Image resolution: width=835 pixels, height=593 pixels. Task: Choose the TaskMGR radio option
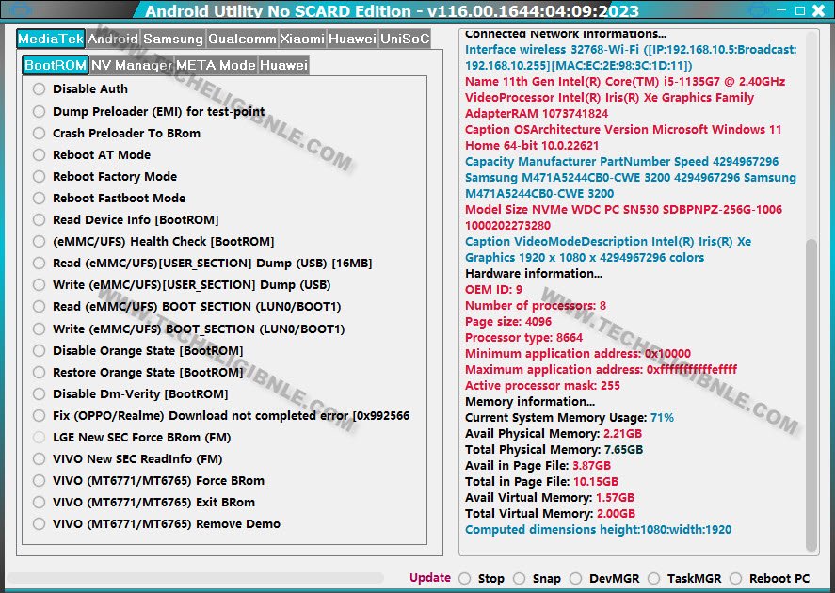pos(654,579)
